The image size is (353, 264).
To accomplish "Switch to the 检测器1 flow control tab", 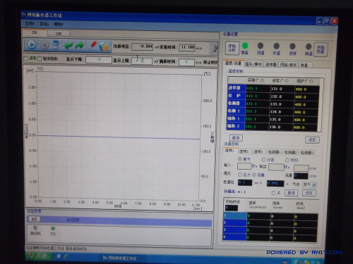I will [x=274, y=152].
